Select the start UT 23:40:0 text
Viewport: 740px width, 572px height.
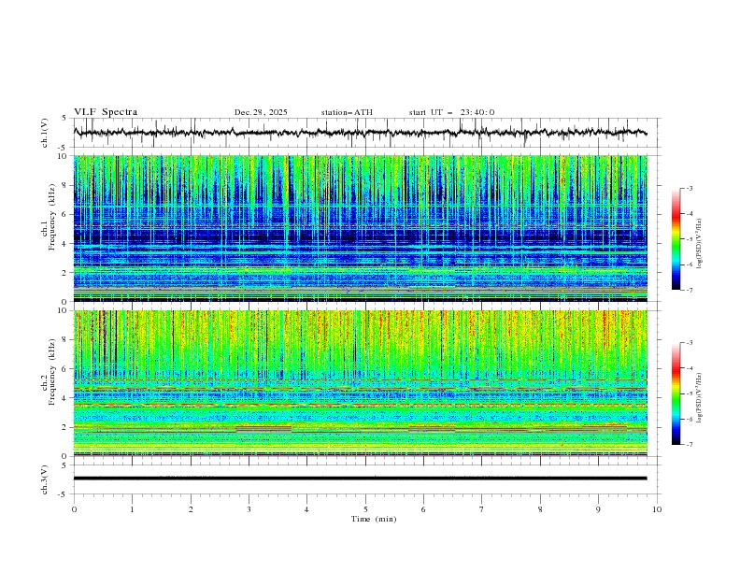pos(451,112)
